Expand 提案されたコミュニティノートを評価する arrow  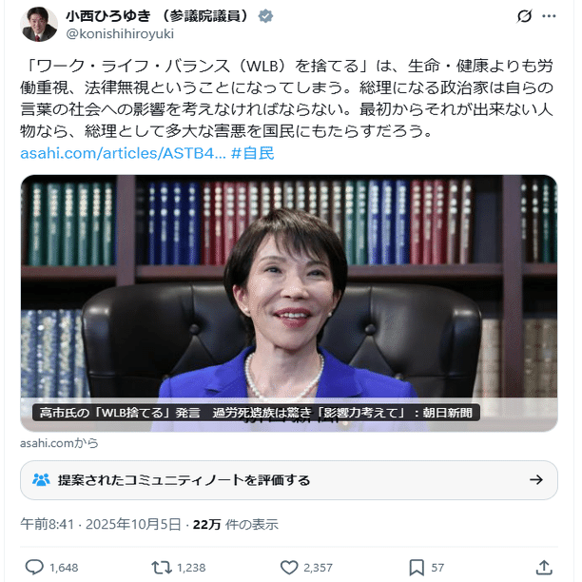coord(536,480)
